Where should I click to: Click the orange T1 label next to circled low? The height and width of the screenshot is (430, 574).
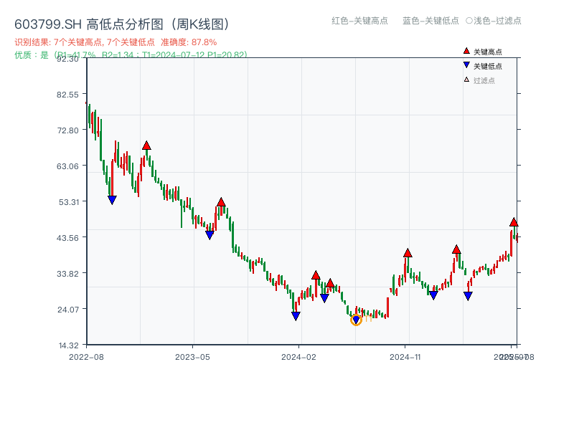[368, 318]
